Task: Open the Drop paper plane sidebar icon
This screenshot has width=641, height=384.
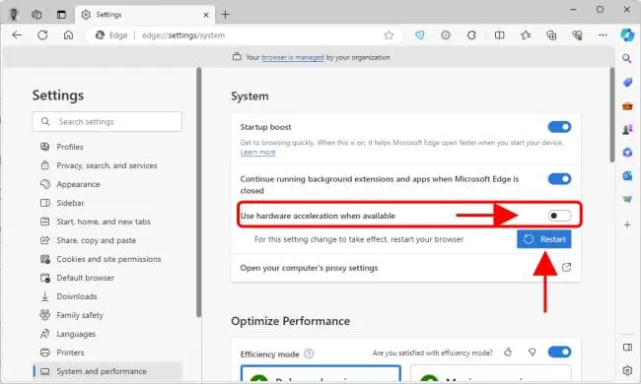Action: click(627, 200)
